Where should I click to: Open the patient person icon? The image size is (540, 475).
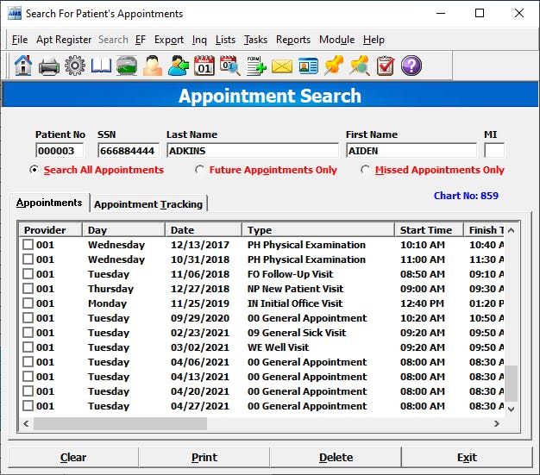point(153,66)
